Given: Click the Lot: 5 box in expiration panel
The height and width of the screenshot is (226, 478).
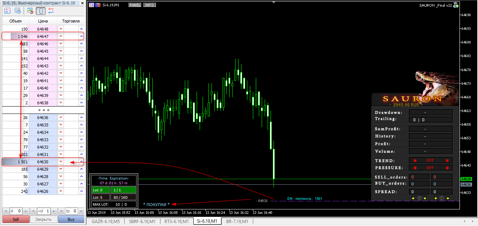Looking at the screenshot, I should [100, 197].
